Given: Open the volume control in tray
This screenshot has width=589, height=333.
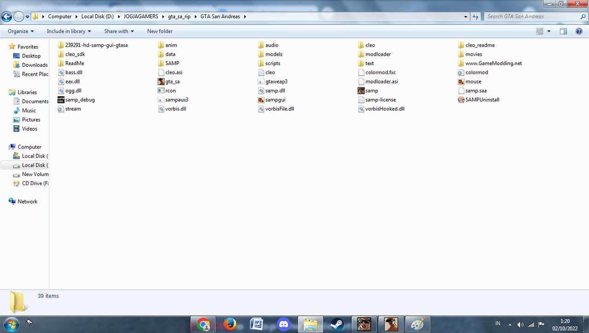Looking at the screenshot, I should coord(520,324).
